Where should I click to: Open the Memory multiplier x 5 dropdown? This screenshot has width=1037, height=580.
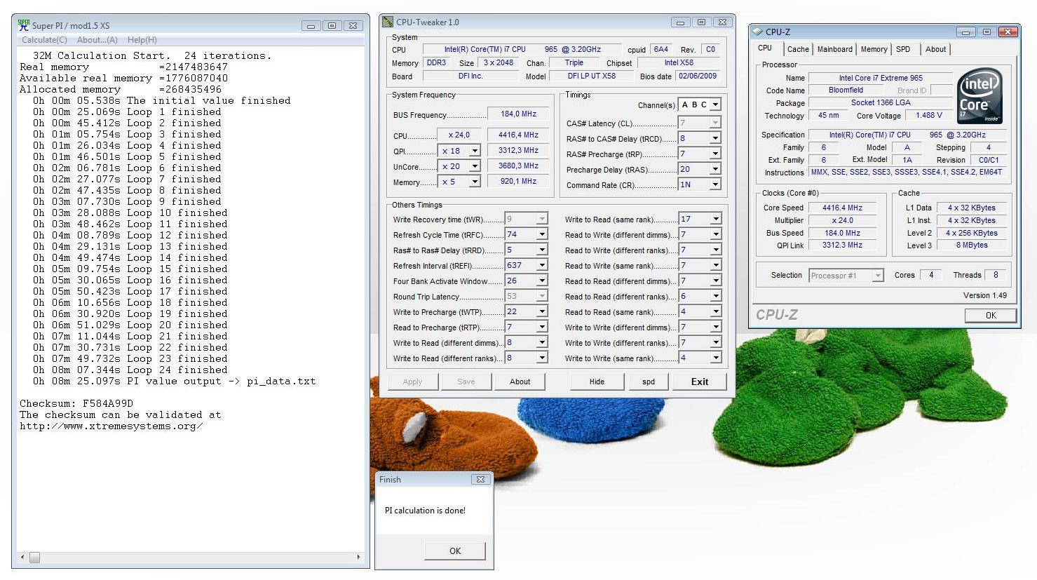(475, 182)
